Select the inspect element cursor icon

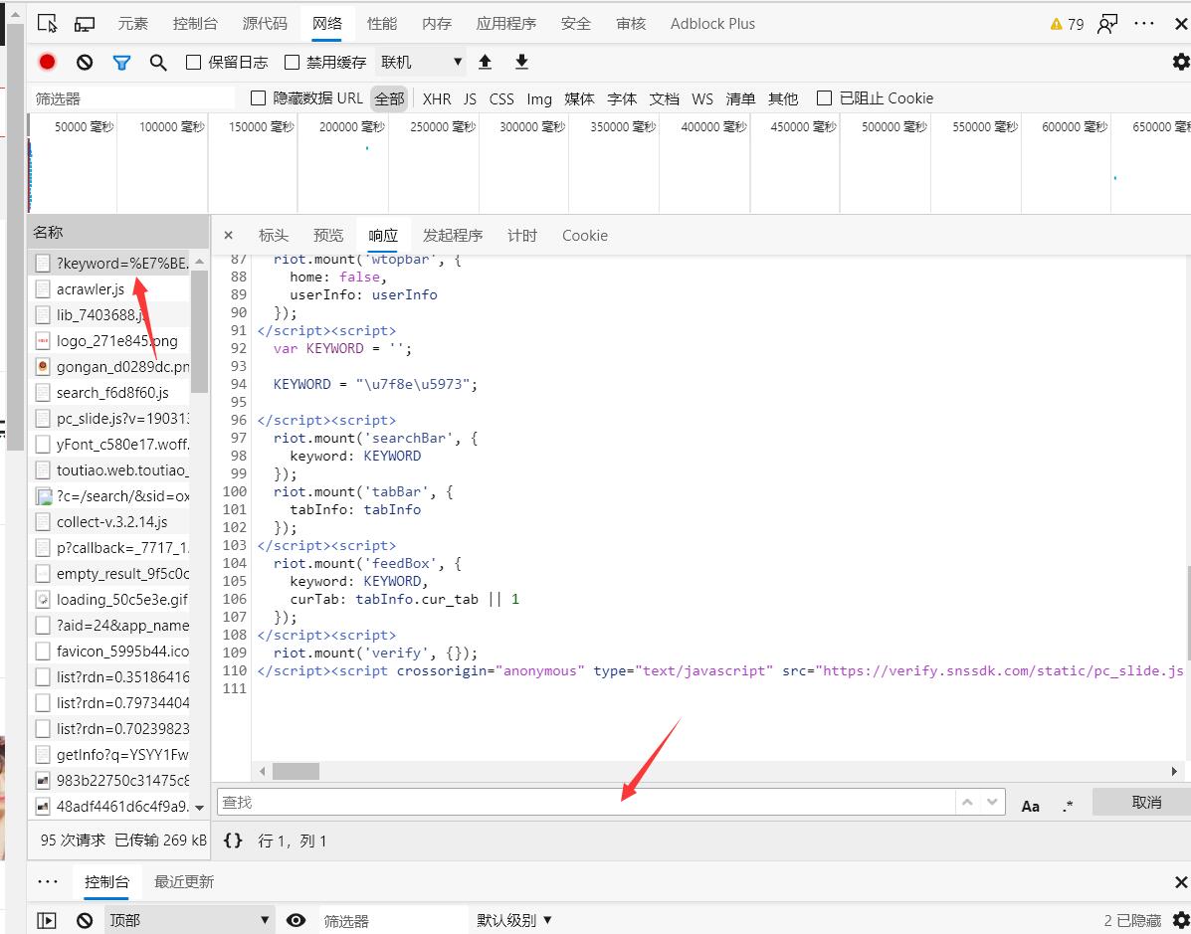click(x=47, y=24)
